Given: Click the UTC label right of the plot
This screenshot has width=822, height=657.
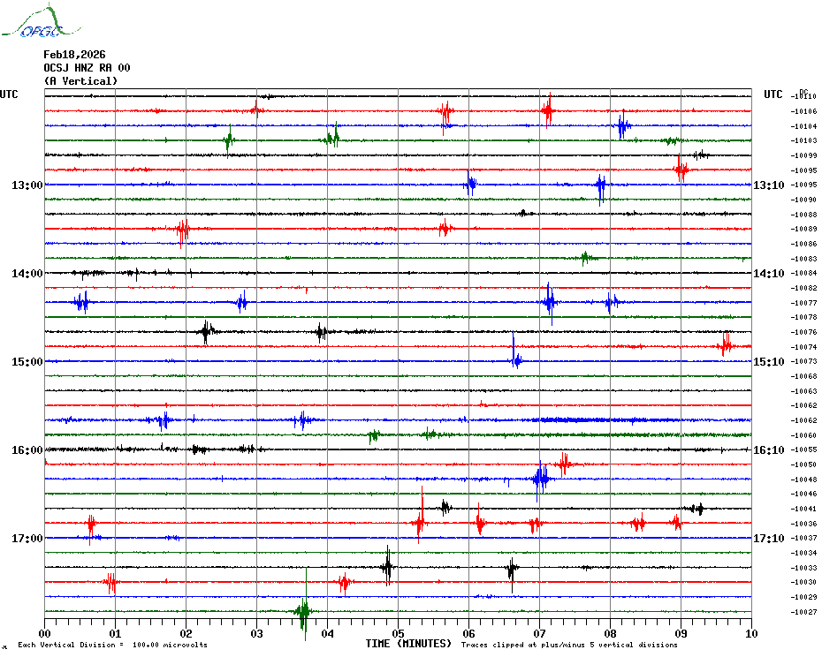Looking at the screenshot, I should coord(773,94).
